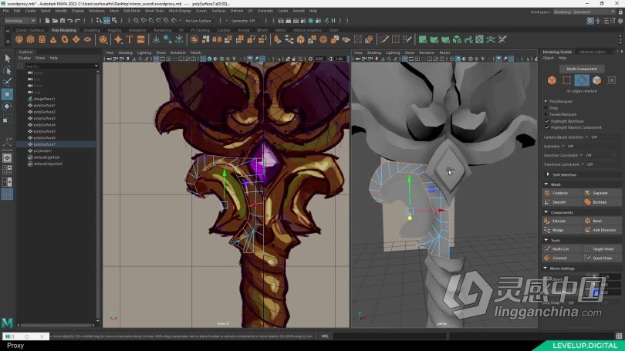Toggle the Multi-Component selection button
This screenshot has height=351, width=625.
[x=582, y=69]
